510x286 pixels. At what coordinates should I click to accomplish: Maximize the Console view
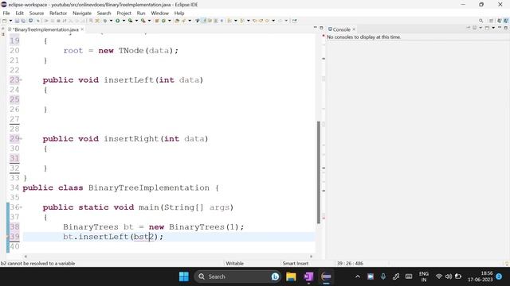[505, 28]
